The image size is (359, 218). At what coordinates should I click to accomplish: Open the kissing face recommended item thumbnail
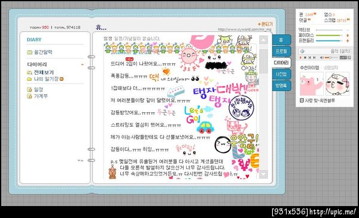[337, 84]
